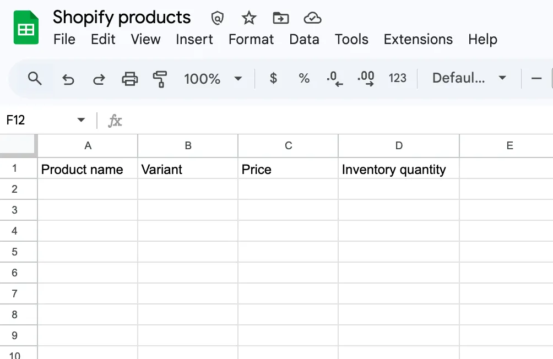Undo the last action
The width and height of the screenshot is (553, 359).
(68, 79)
